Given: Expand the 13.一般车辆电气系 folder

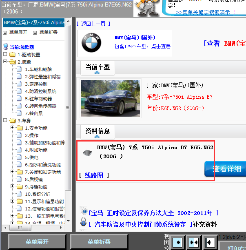Looking at the screenshot, I should point(13,216).
